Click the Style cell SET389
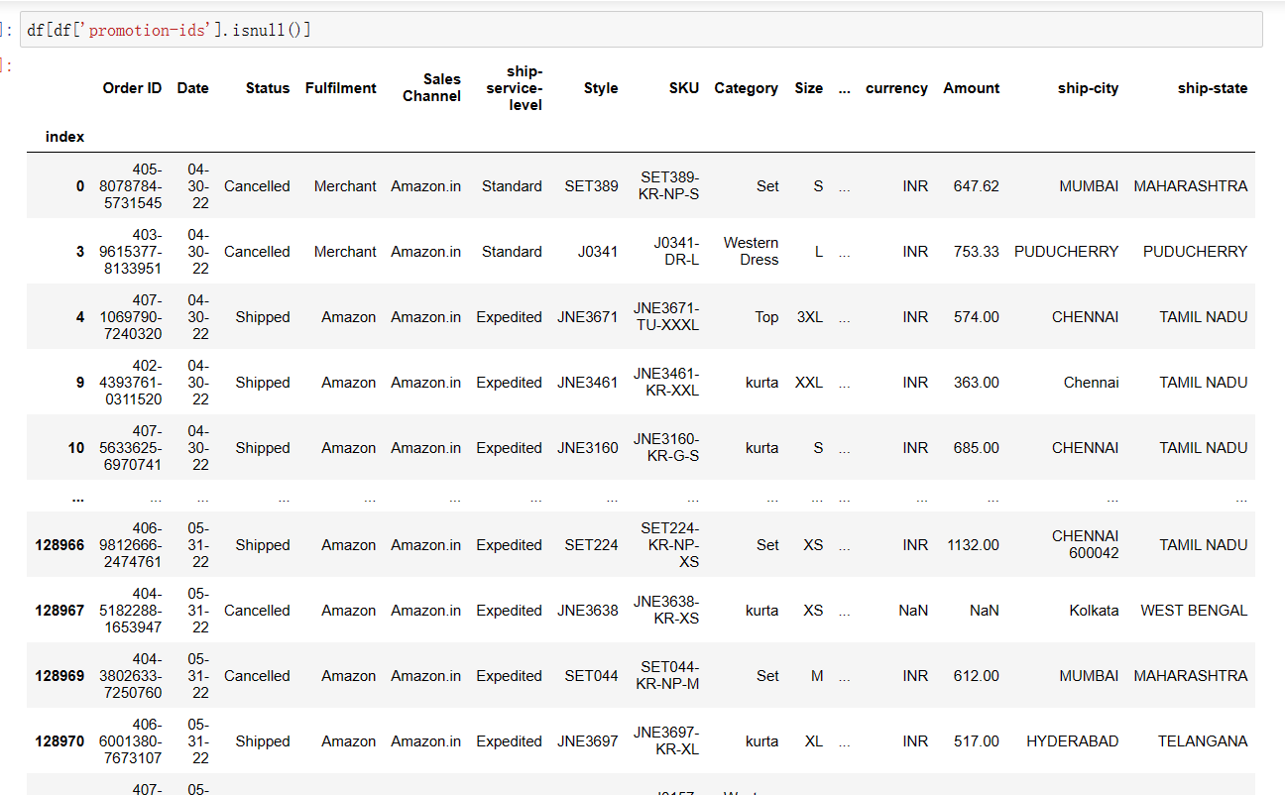Viewport: 1285px width, 795px height. (x=591, y=186)
